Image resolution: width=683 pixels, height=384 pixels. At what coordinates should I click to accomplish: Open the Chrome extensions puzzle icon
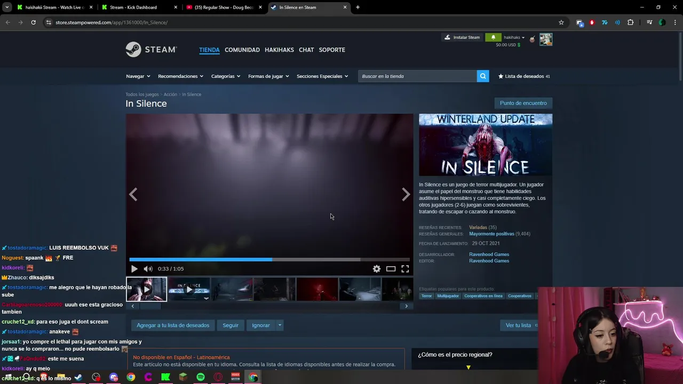tap(631, 22)
